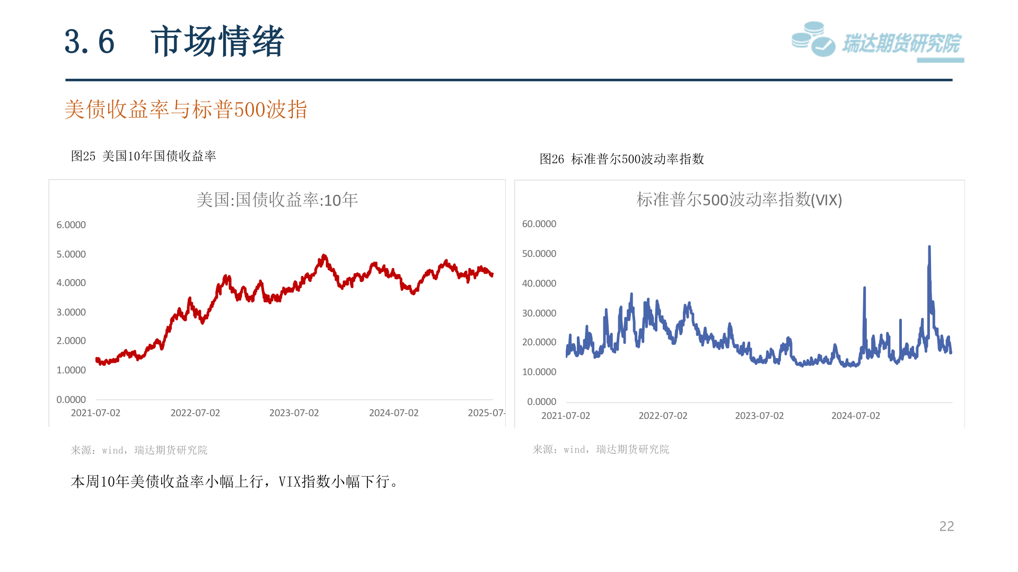Viewport: 1018px width, 572px height.
Task: Click the coin stack logo icon
Action: pyautogui.click(x=812, y=39)
